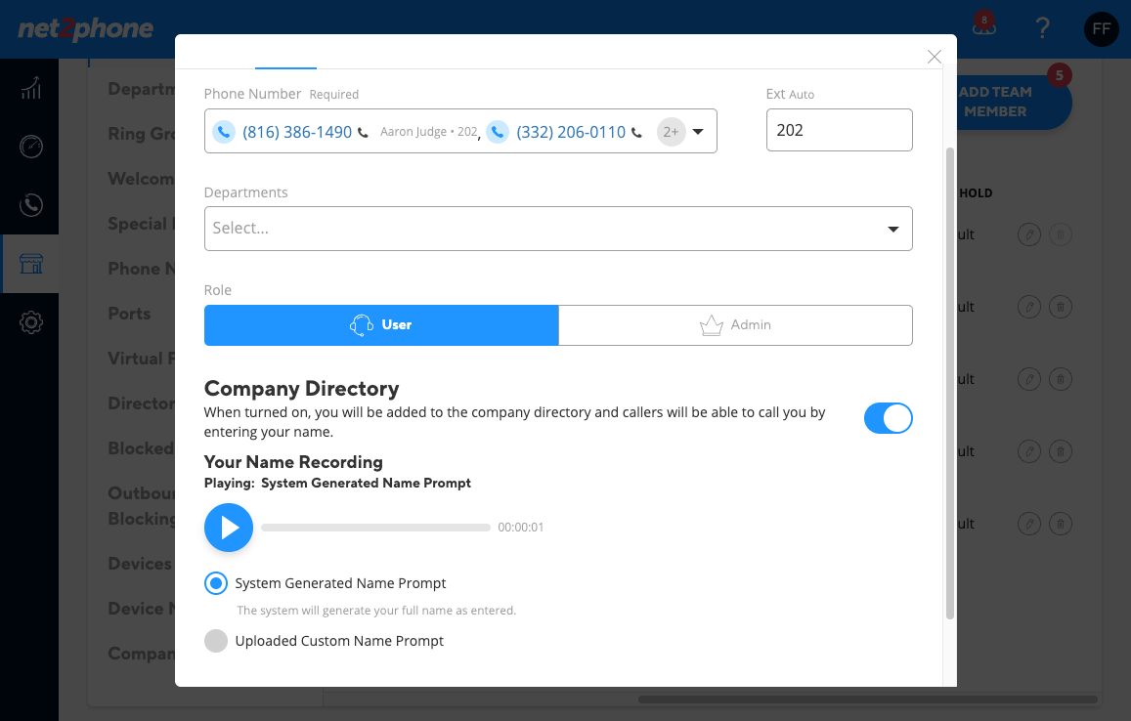Image resolution: width=1131 pixels, height=721 pixels.
Task: Click the Your Name Recording heading
Action: 293,462
